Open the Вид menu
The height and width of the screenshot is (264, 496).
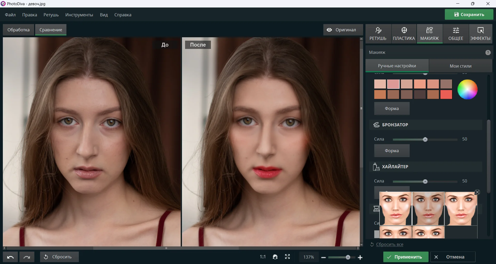tap(104, 15)
